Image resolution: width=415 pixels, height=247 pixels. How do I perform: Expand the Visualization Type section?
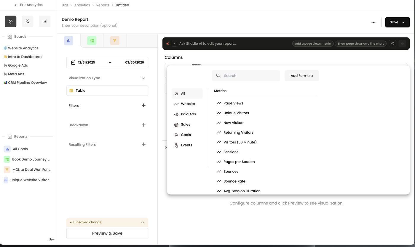tap(143, 78)
